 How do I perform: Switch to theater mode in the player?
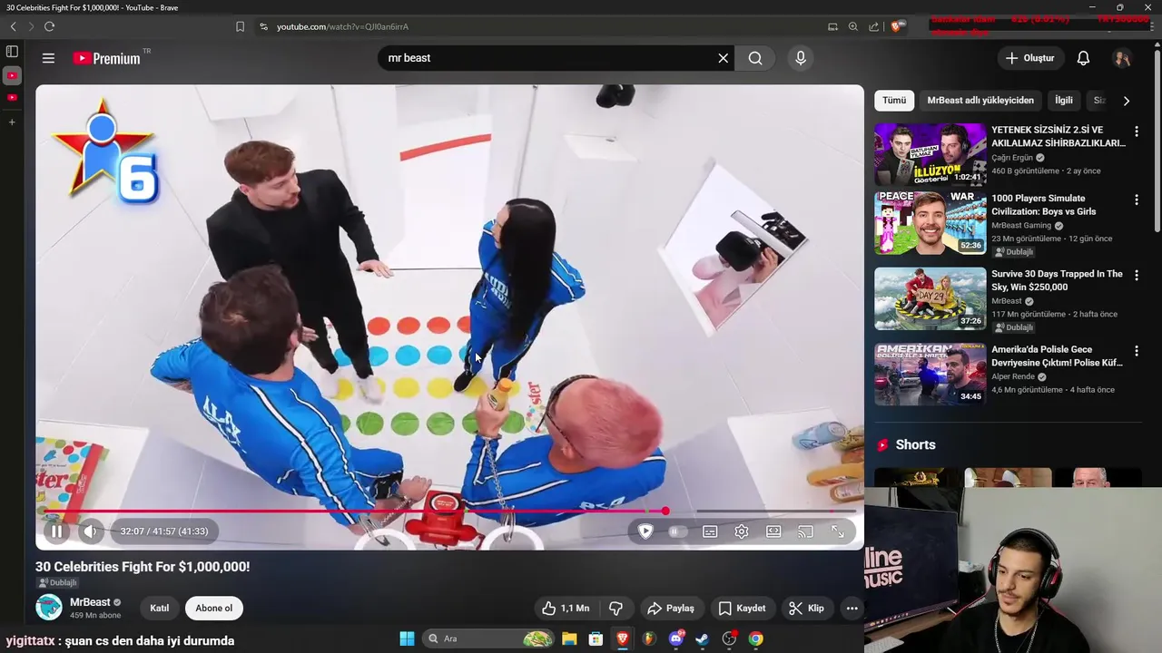(773, 531)
